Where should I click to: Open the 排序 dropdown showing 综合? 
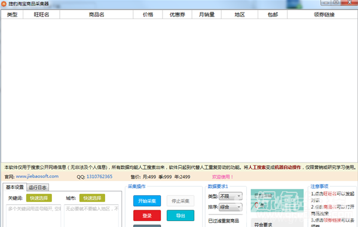point(231,207)
